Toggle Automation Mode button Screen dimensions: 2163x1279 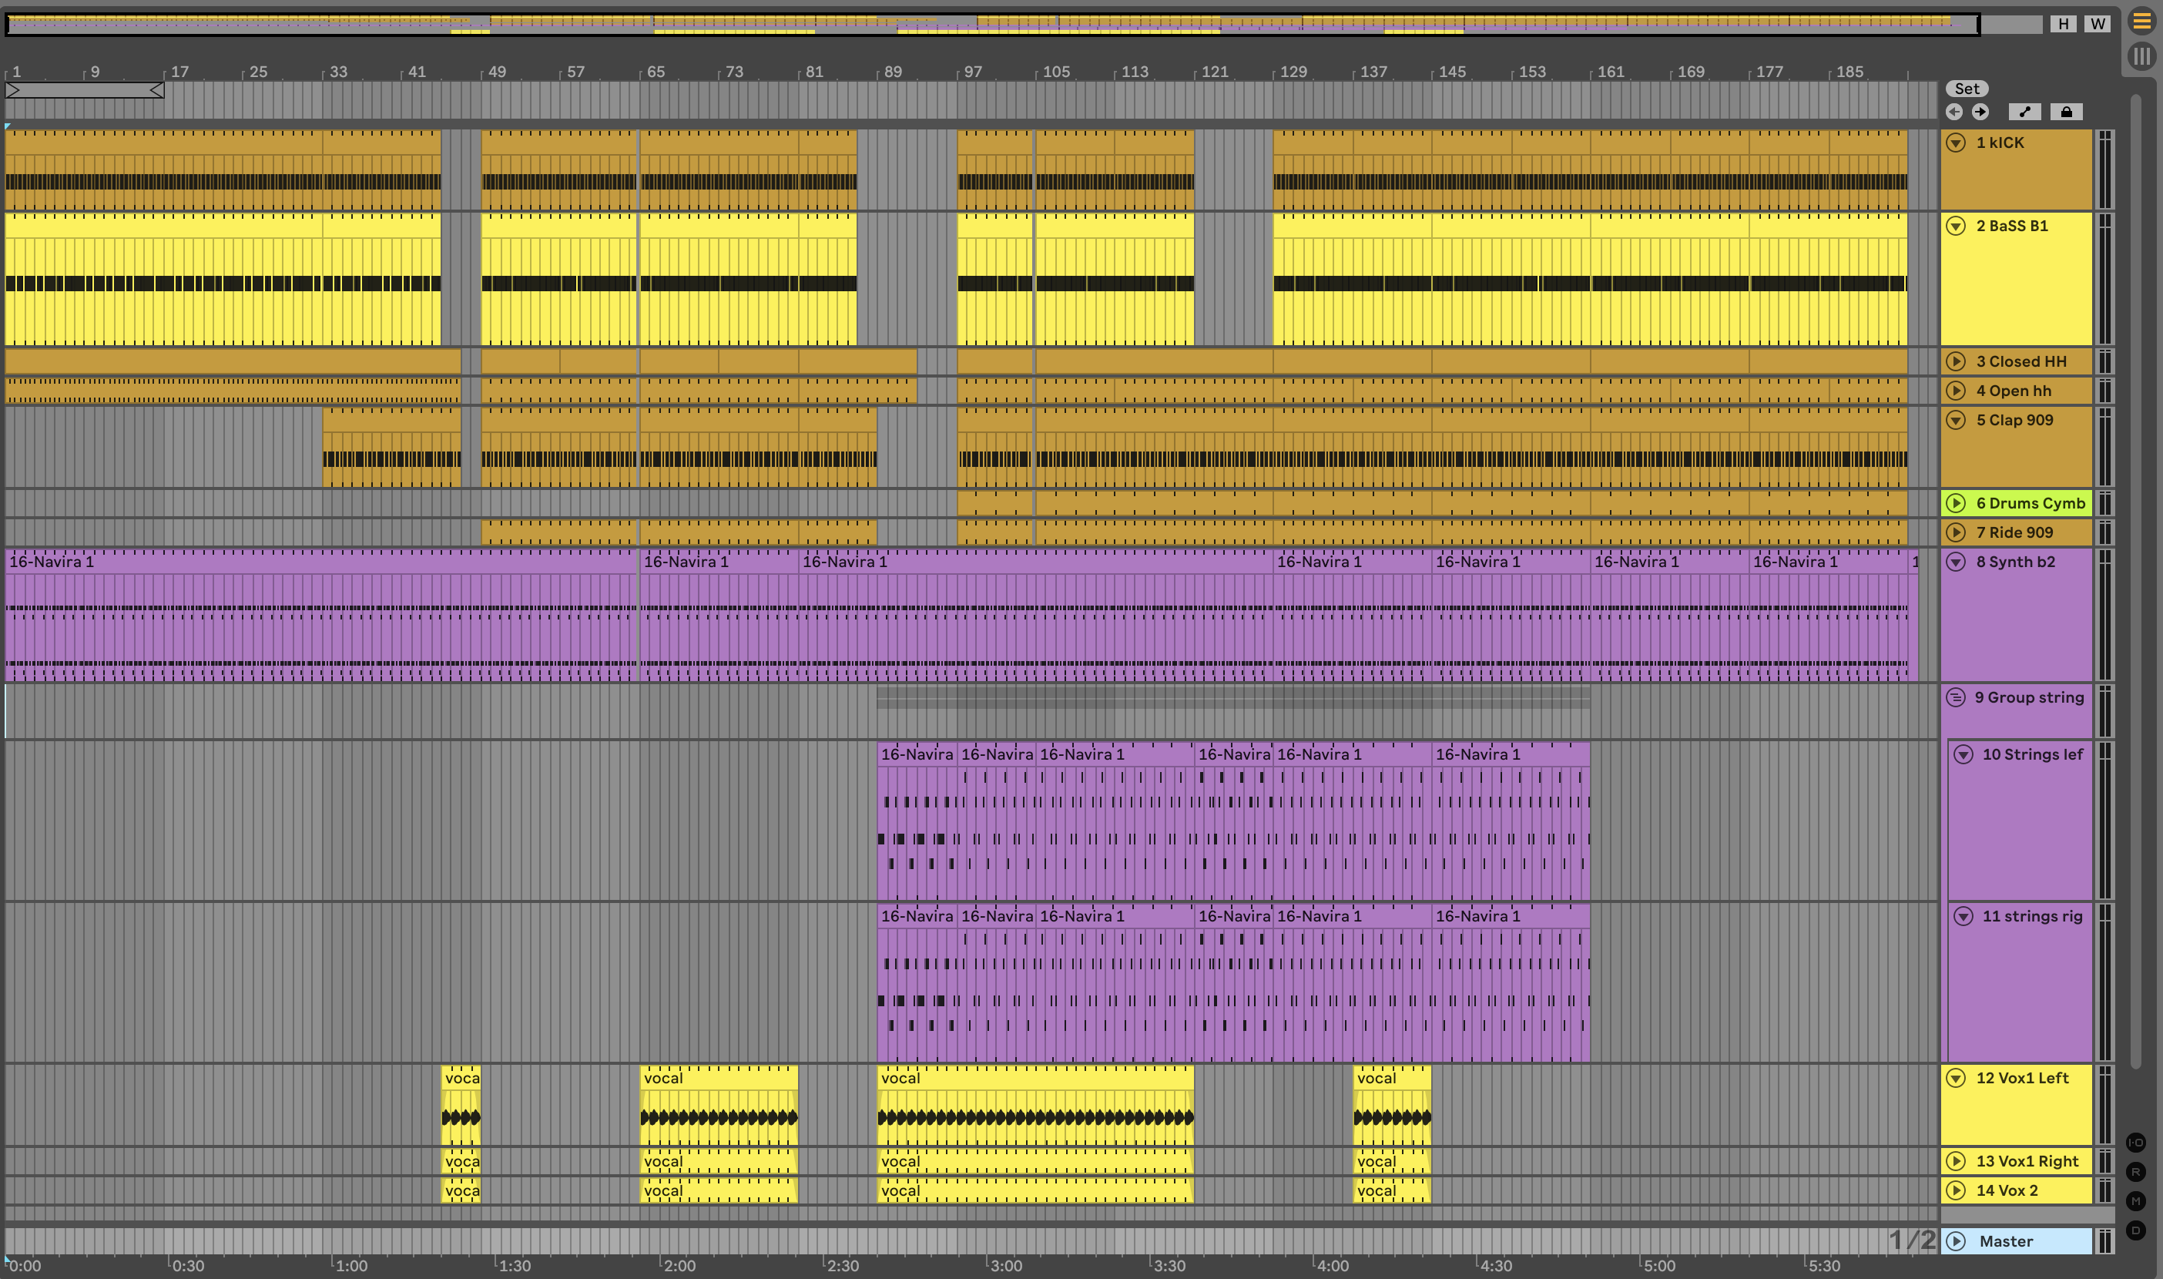pyautogui.click(x=2024, y=112)
